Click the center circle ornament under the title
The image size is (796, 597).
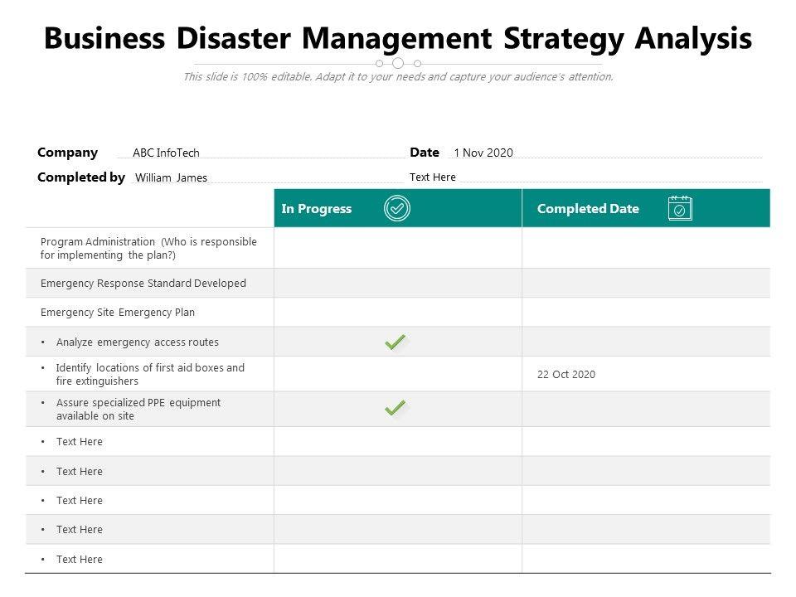click(398, 63)
